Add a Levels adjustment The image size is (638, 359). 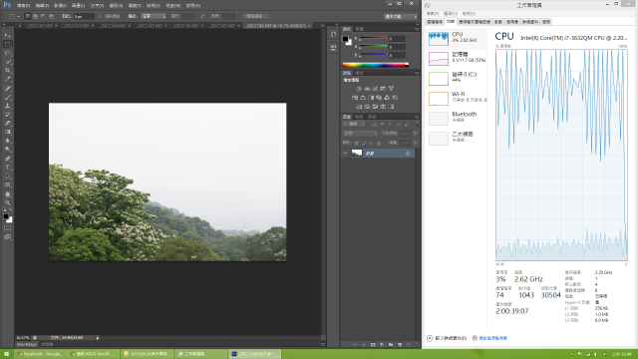367,89
